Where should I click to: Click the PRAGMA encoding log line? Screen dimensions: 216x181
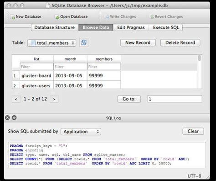click(26, 150)
